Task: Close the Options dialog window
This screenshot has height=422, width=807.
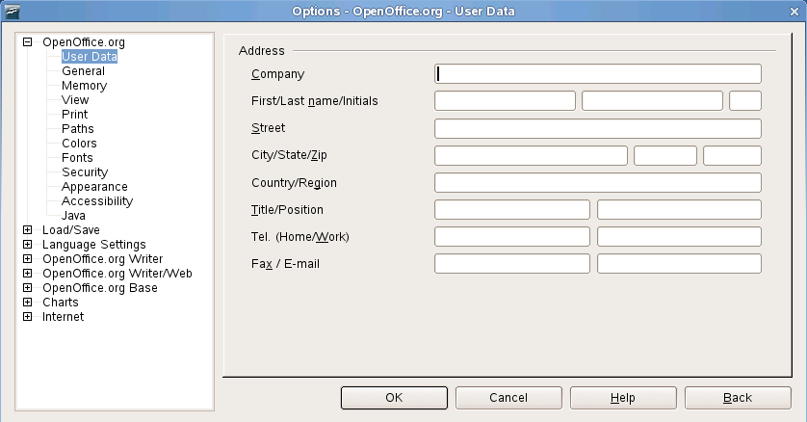Action: click(794, 11)
